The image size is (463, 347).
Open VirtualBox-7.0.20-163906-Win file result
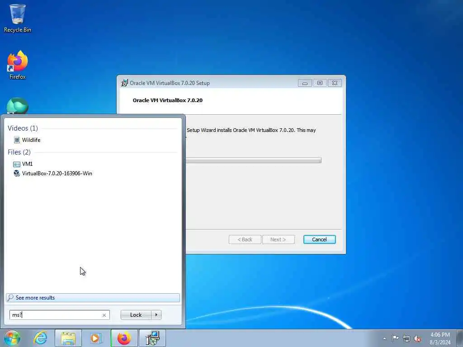click(57, 173)
